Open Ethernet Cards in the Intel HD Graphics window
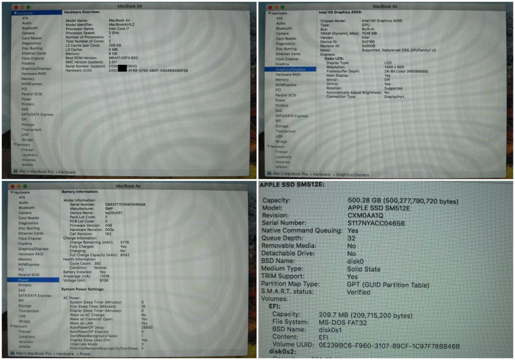 tap(288, 54)
